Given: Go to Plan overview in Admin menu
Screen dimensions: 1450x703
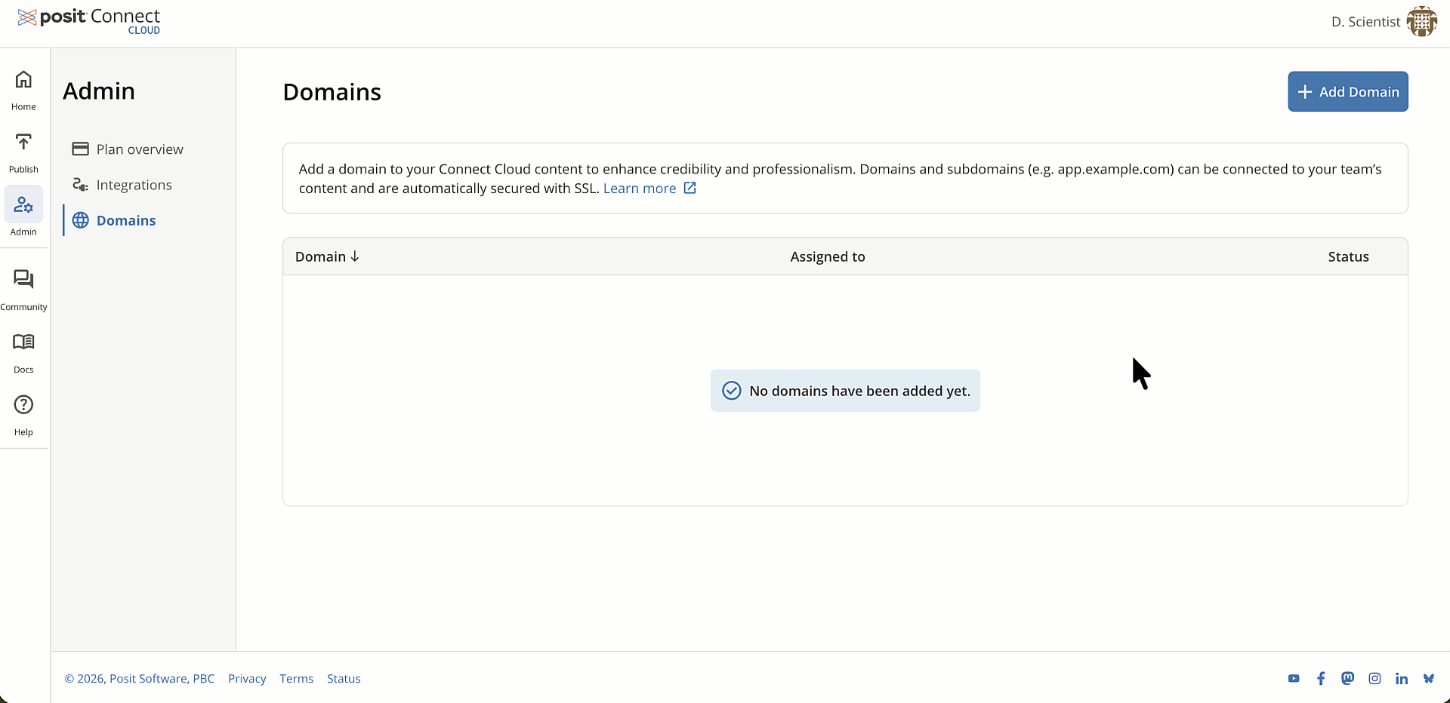Looking at the screenshot, I should click(x=140, y=149).
